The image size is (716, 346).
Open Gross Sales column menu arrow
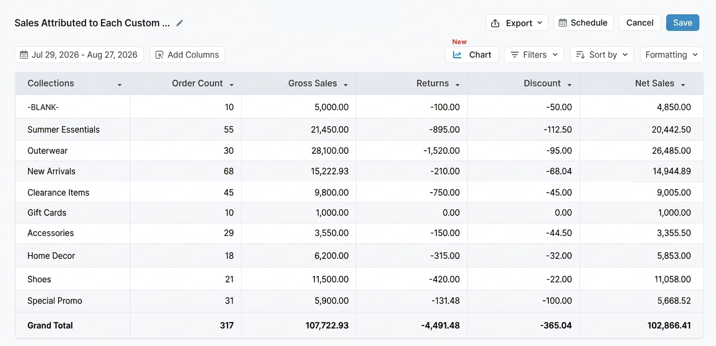[x=346, y=85]
